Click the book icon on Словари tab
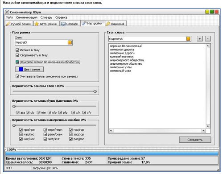The width and height of the screenshot is (223, 174). 63,24
